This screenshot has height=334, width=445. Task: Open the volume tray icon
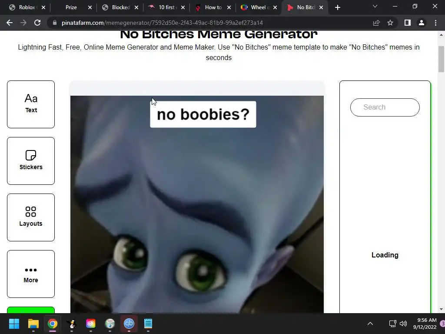(403, 324)
